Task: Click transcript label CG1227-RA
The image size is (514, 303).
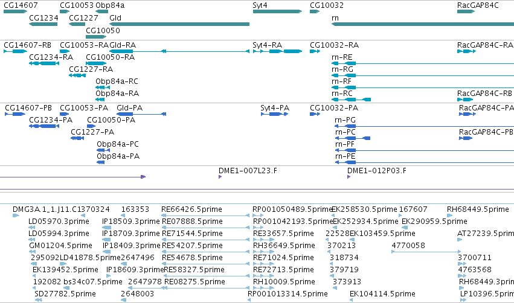Action: coord(91,69)
